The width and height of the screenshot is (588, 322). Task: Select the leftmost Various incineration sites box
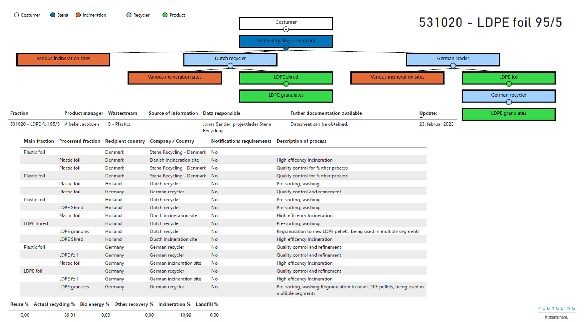click(63, 59)
